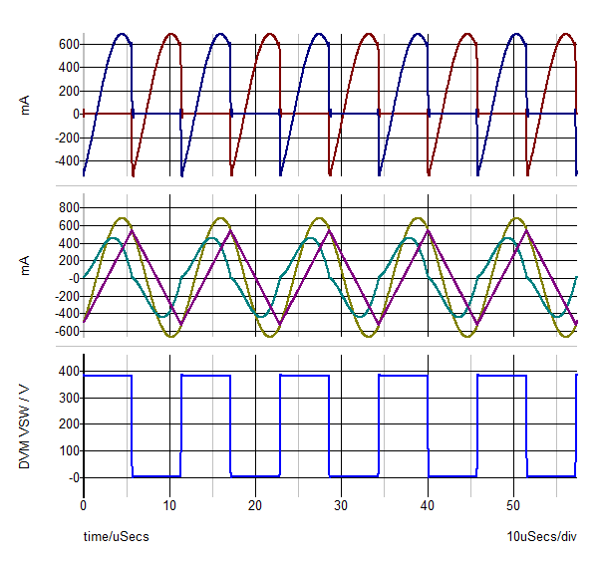Click the x-axis tick label "30"
Image resolution: width=598 pixels, height=561 pixels.
(x=342, y=506)
